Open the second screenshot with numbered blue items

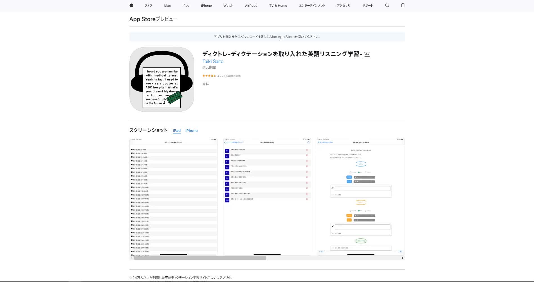[x=267, y=197]
